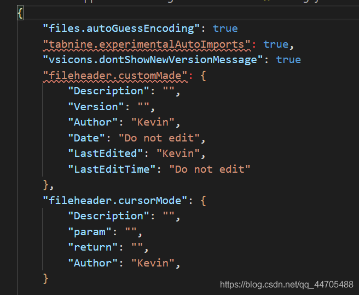
Task: Click the blog.csdn.net URL text
Action: pyautogui.click(x=287, y=285)
